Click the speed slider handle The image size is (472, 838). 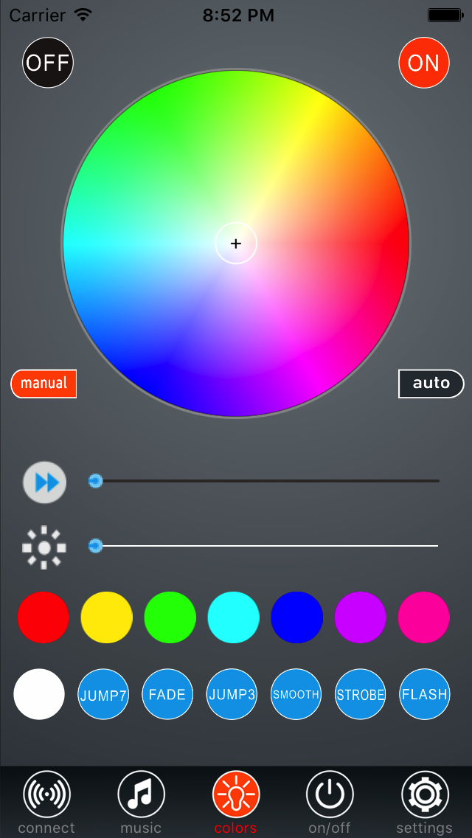point(95,481)
